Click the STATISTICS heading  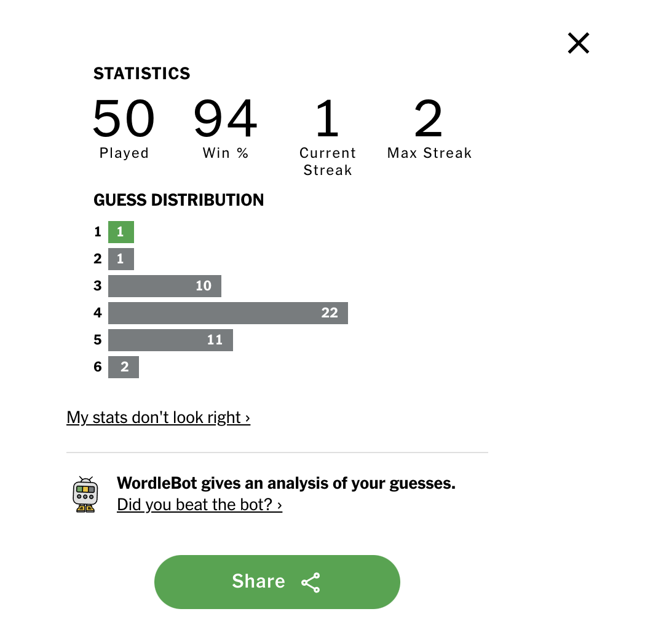pyautogui.click(x=141, y=74)
